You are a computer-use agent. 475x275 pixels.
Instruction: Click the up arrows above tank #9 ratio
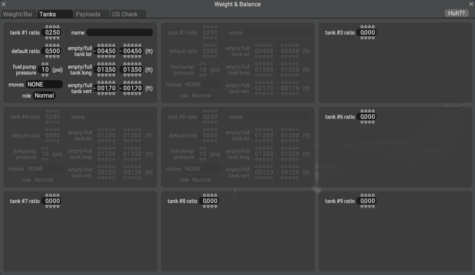367,196
